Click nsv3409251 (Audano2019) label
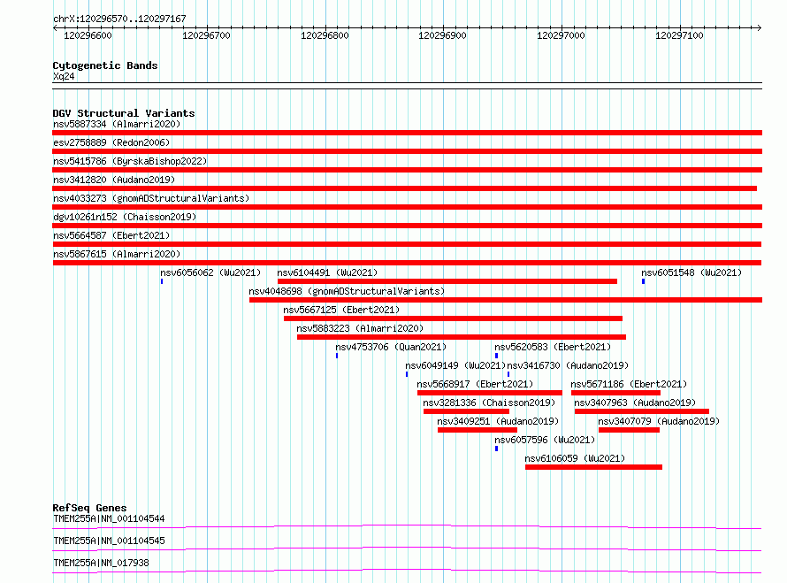This screenshot has height=583, width=787. (x=498, y=421)
